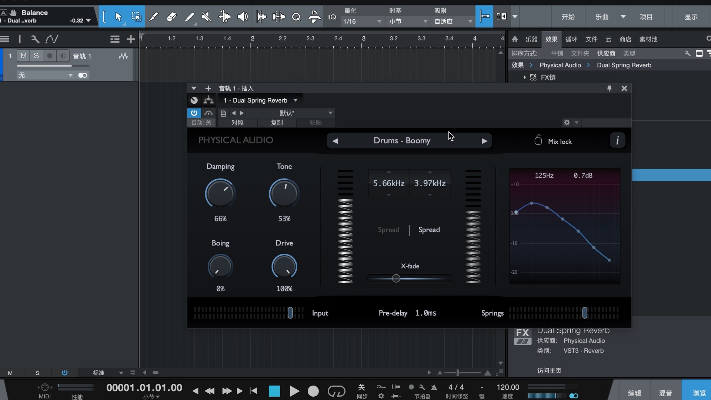Click the Drive knob
The image size is (711, 400).
pos(284,267)
